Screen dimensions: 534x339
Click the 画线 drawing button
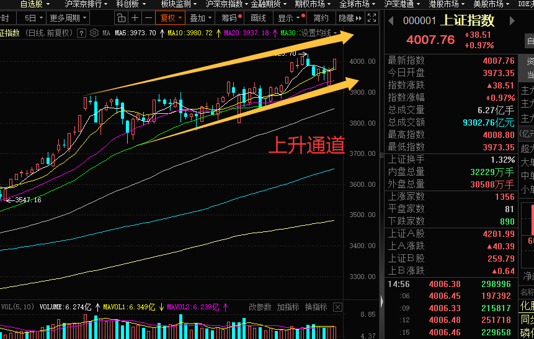point(258,18)
